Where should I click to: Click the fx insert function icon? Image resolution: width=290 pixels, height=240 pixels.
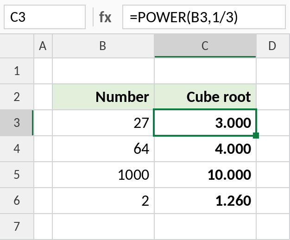pyautogui.click(x=105, y=17)
